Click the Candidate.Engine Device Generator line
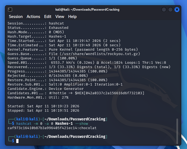The image size is (187, 149). 46,89
